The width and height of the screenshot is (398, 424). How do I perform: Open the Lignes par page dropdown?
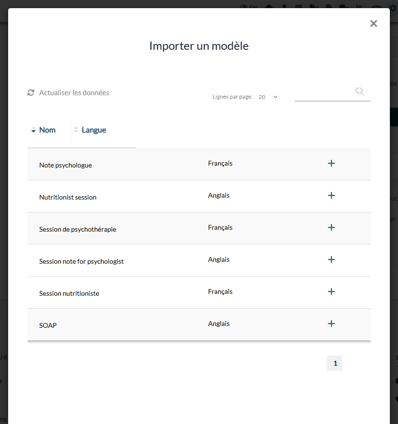click(x=268, y=97)
